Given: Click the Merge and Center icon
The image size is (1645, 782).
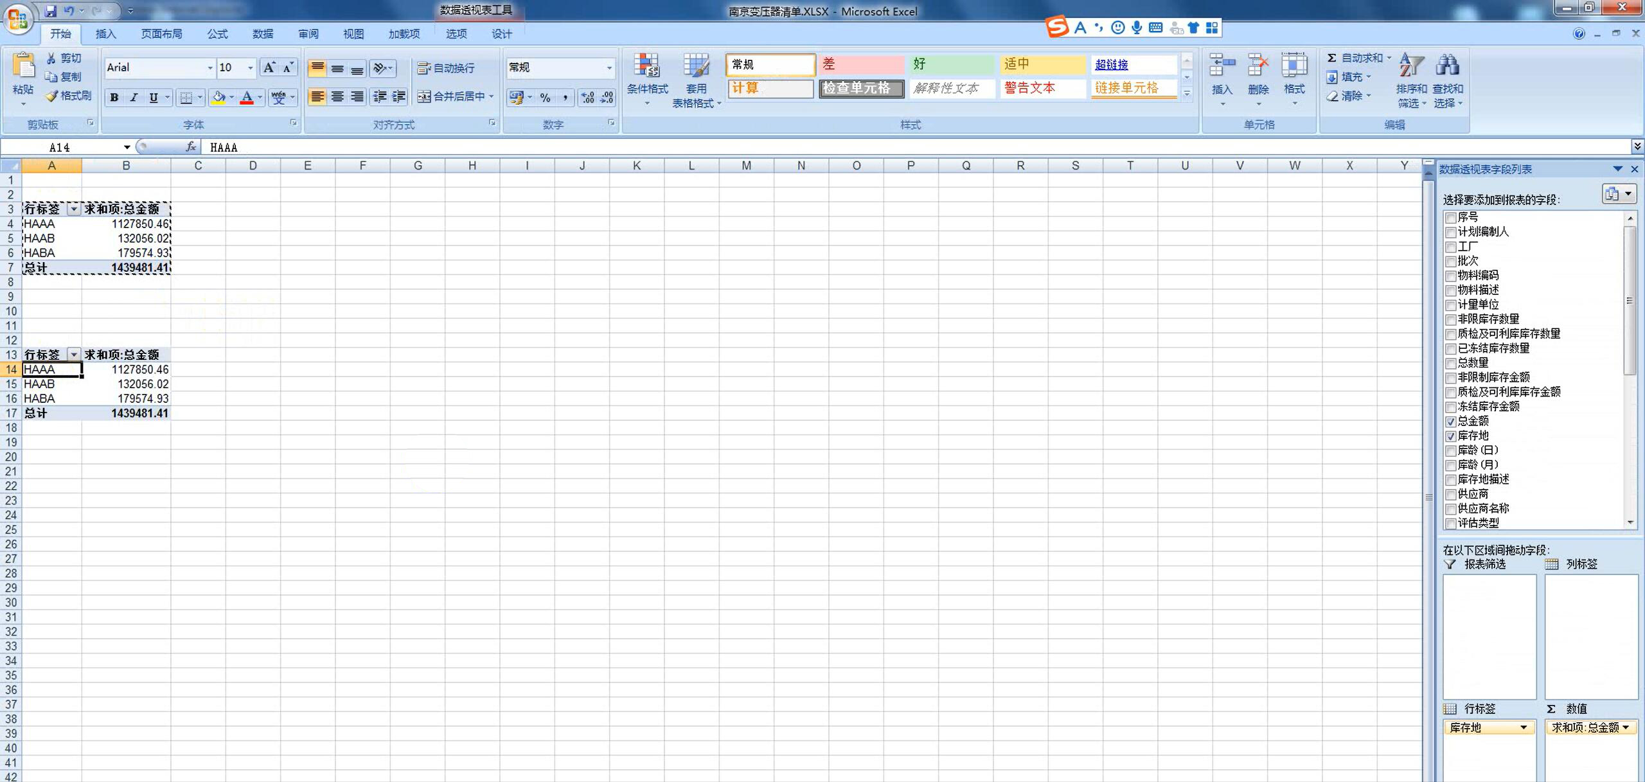Looking at the screenshot, I should coord(424,96).
